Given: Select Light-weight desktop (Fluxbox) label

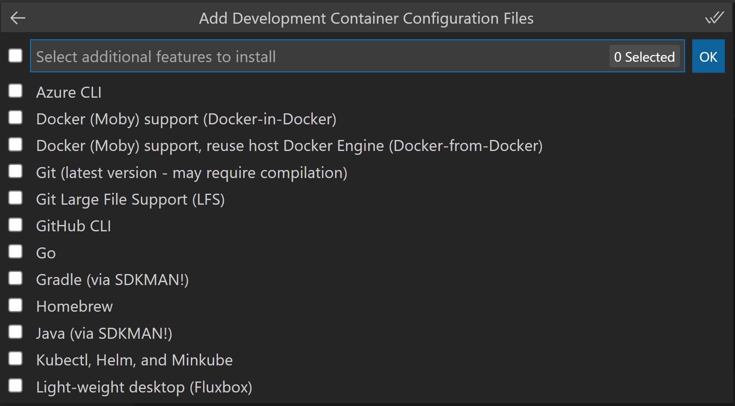Looking at the screenshot, I should tap(144, 387).
